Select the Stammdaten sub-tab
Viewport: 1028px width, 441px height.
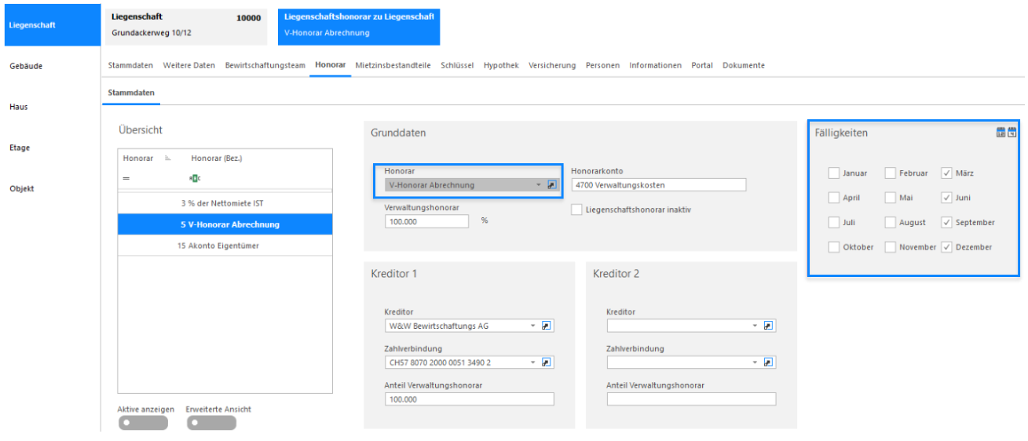[131, 93]
